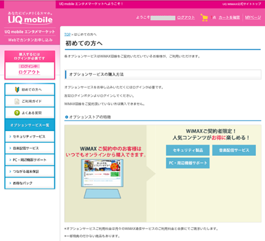This screenshot has height=241, width=265.
Task: Click the sidebar ログアウト link
Action: click(x=29, y=72)
